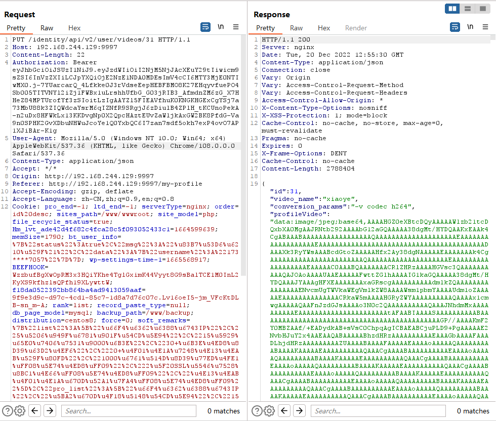Click the Access-Control-Allow-Origin header
Image resolution: width=496 pixels, height=421 pixels.
[x=322, y=100]
